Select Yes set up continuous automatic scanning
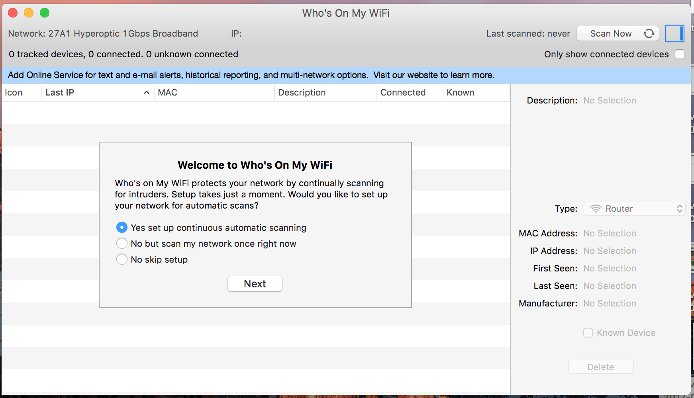Screen dimensions: 694x398 click(x=122, y=227)
